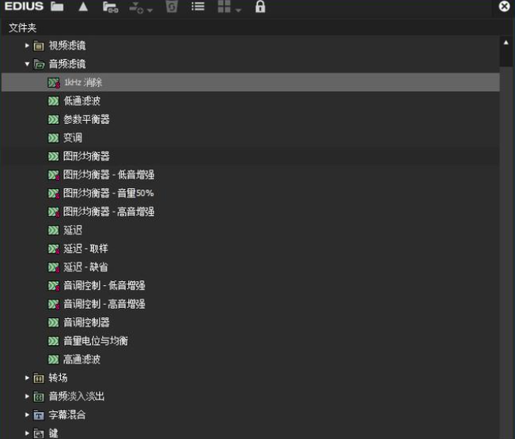Image resolution: width=515 pixels, height=439 pixels.
Task: Select the 音频滤镜 folder
Action: coord(67,64)
